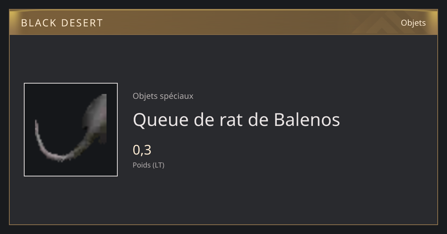This screenshot has width=447, height=234.
Task: Click the (LT) unit text
Action: (x=158, y=165)
